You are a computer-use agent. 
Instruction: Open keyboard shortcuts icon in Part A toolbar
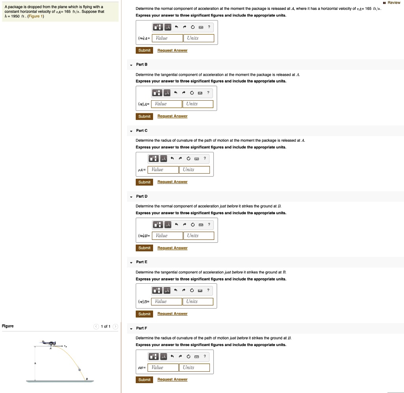point(201,27)
